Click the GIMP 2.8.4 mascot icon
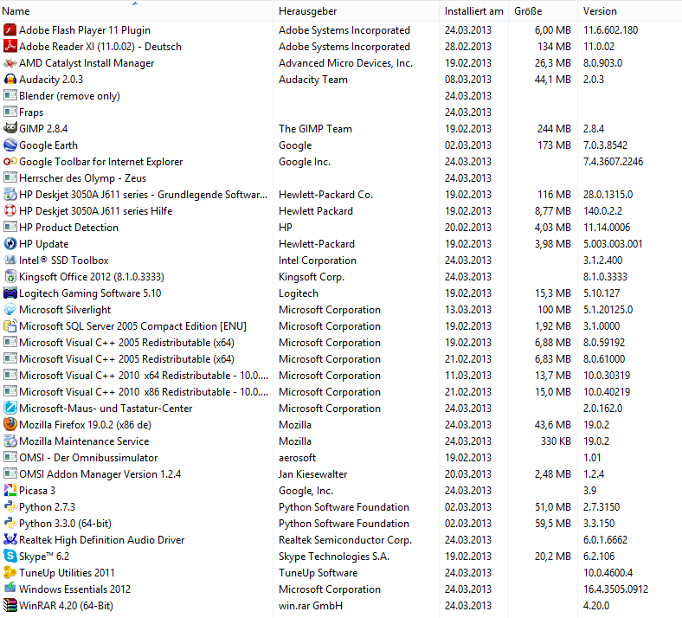 point(10,129)
